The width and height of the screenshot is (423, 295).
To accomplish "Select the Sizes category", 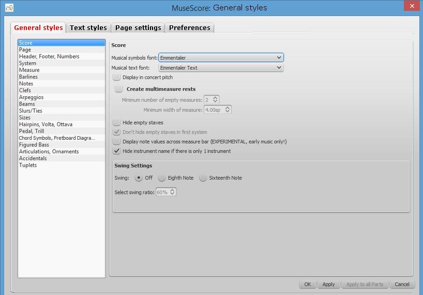I will (x=62, y=117).
